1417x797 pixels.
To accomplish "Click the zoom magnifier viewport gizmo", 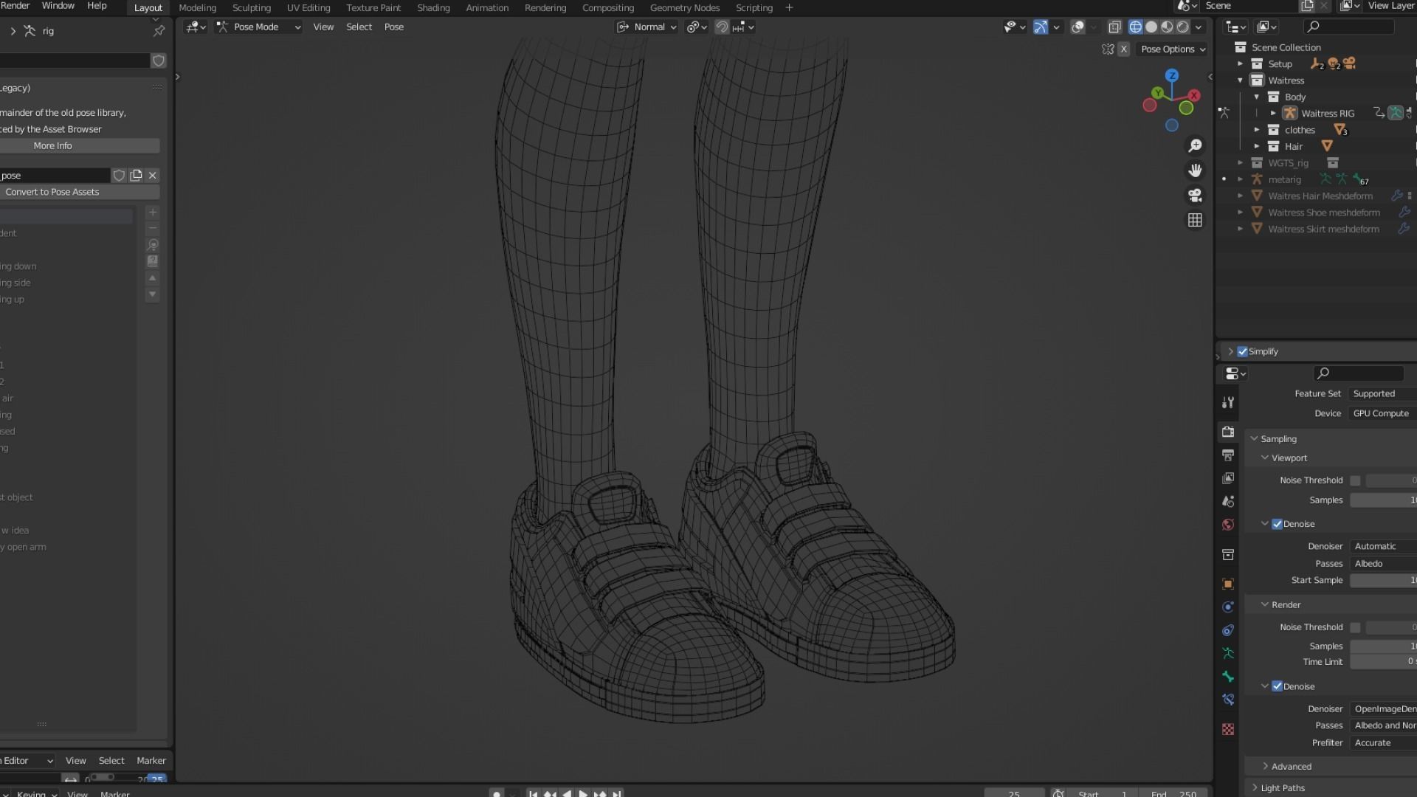I will (1195, 146).
